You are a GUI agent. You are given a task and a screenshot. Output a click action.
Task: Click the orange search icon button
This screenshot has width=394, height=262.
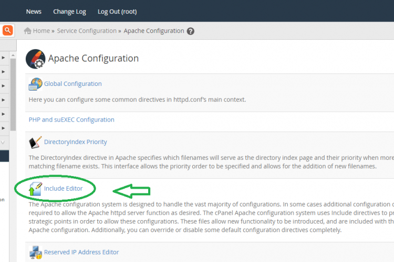7,30
